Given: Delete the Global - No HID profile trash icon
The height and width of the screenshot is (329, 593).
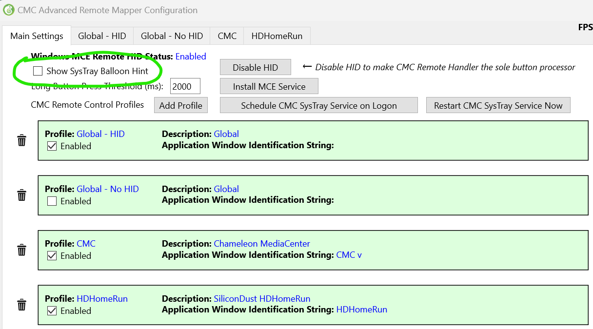Looking at the screenshot, I should (22, 195).
